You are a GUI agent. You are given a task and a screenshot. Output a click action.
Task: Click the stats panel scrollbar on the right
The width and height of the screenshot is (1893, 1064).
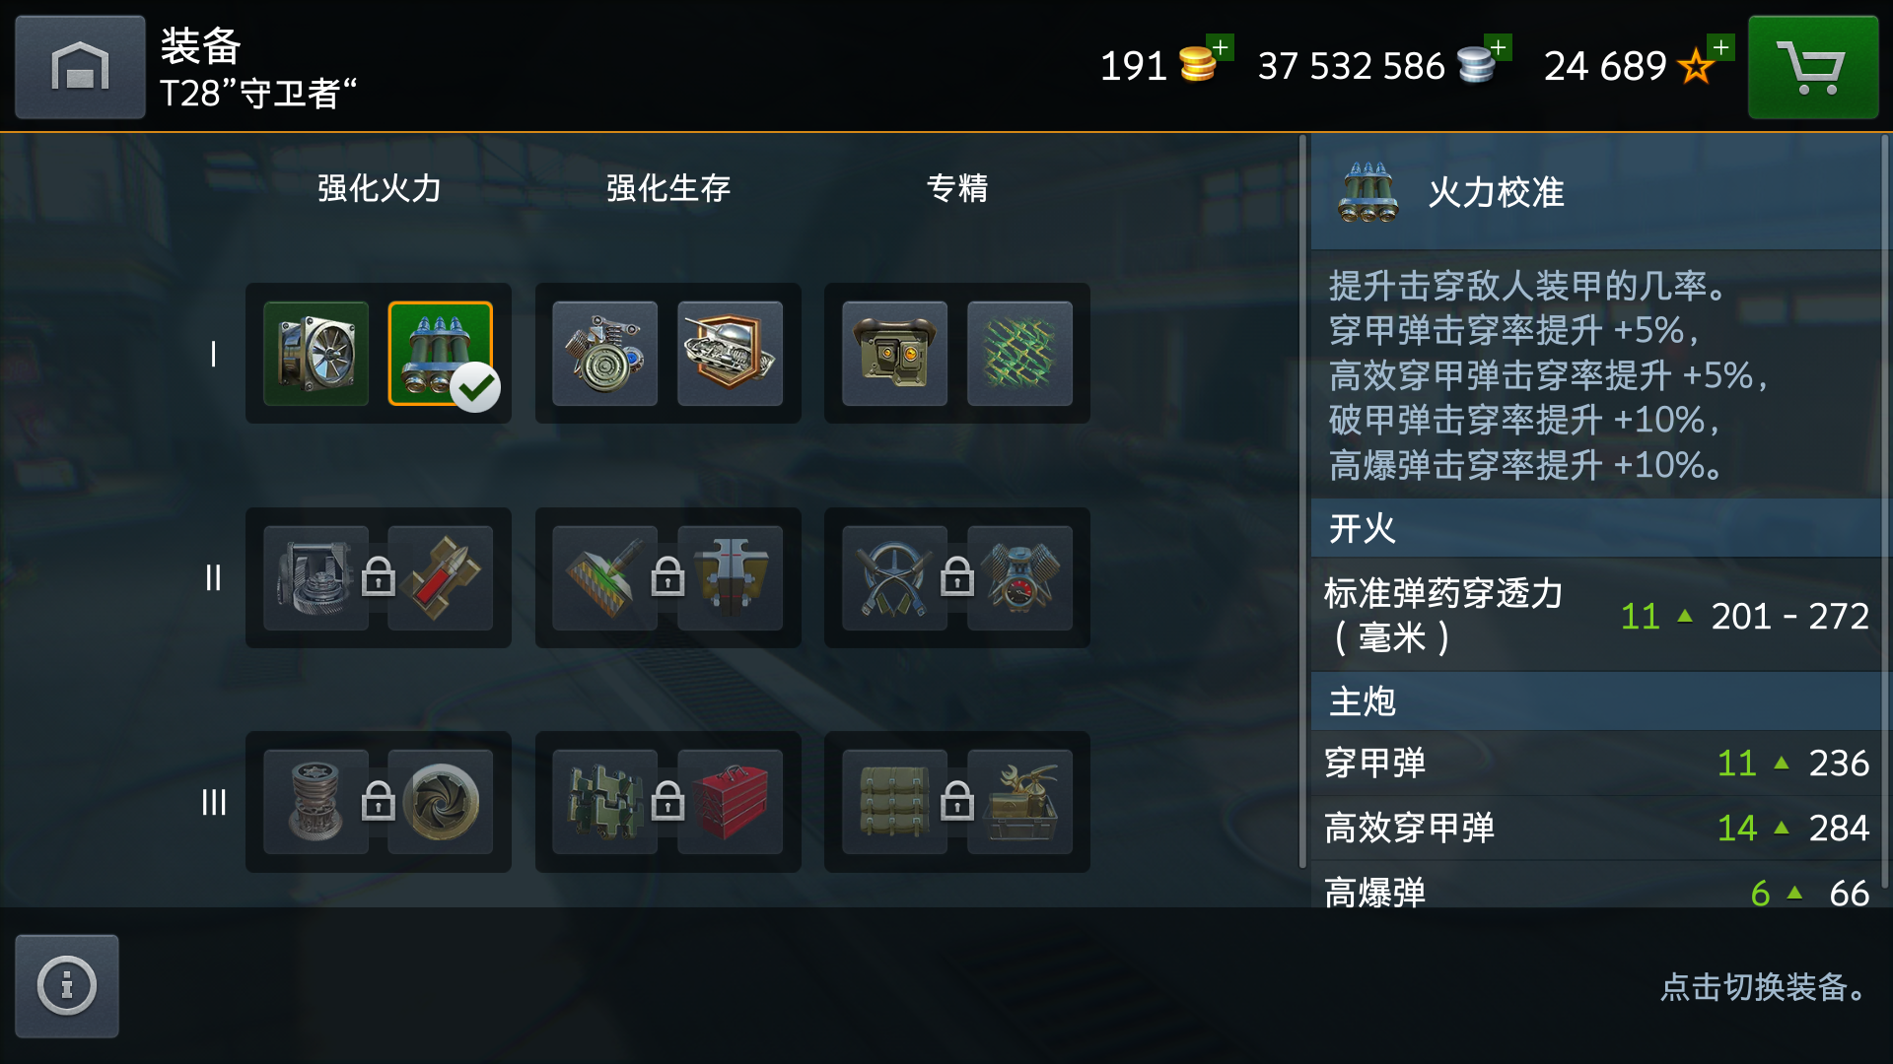point(1885,512)
